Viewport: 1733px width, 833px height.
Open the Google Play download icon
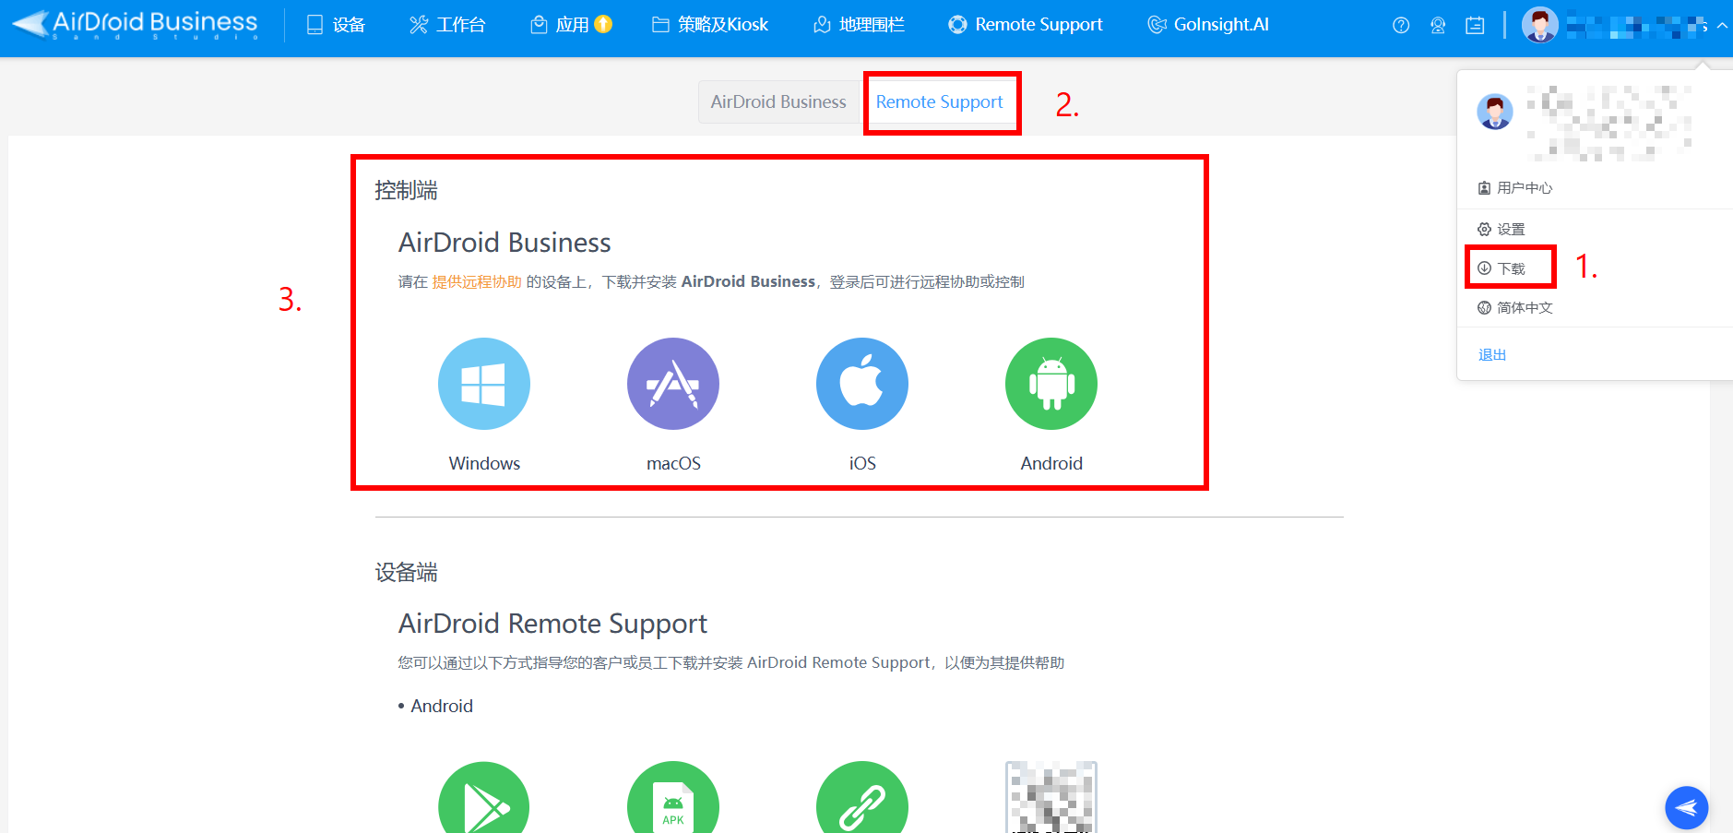(484, 799)
